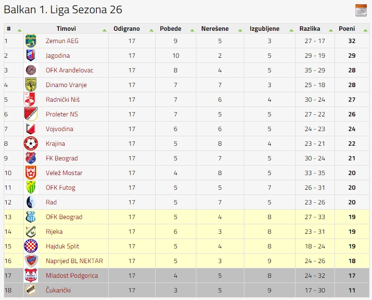Viewport: 372px width, 300px height.
Task: Click the Zemun AEG club crest
Action: pyautogui.click(x=31, y=41)
